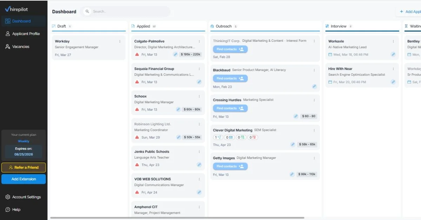This screenshot has height=220, width=421.
Task: Open three-dot menu on Schoox card
Action: [199, 96]
